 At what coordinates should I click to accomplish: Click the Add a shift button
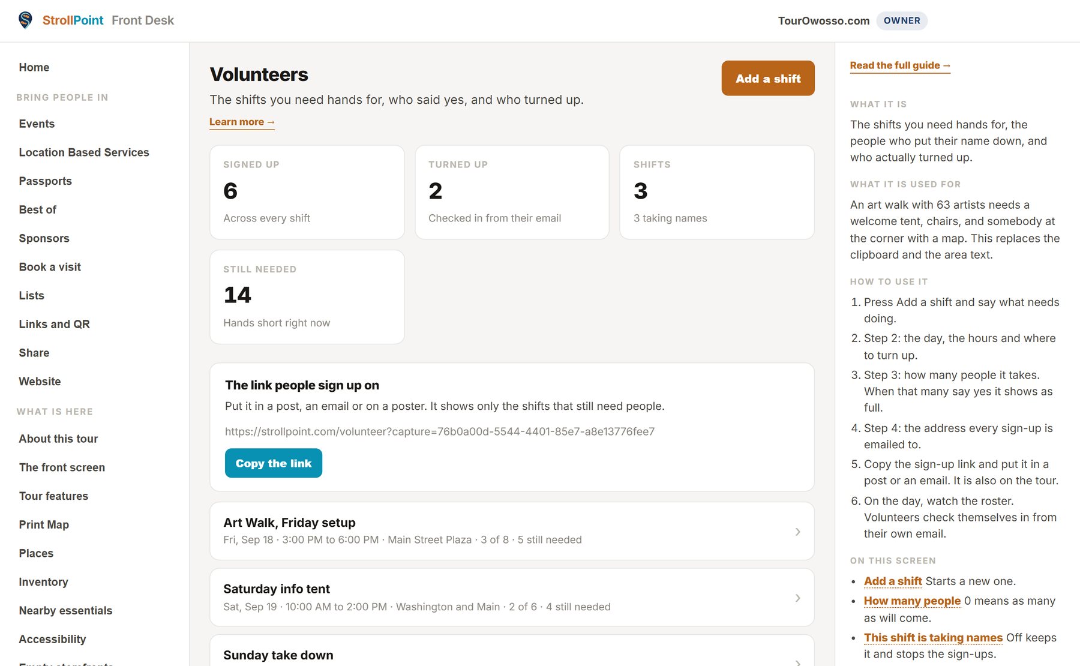pos(768,78)
